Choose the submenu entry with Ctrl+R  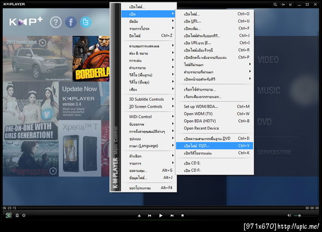(x=214, y=50)
